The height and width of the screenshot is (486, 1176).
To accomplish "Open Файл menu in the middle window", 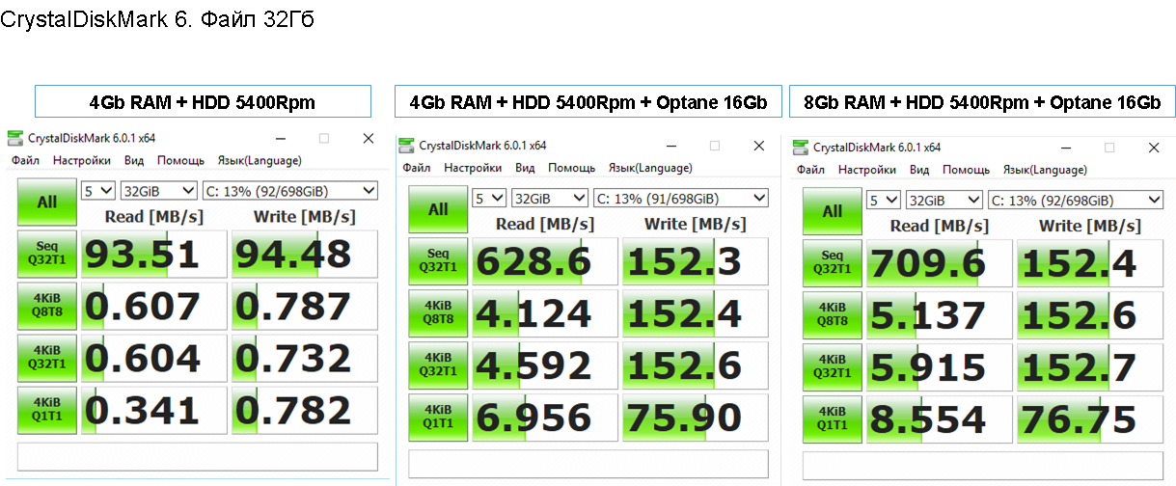I will point(417,168).
